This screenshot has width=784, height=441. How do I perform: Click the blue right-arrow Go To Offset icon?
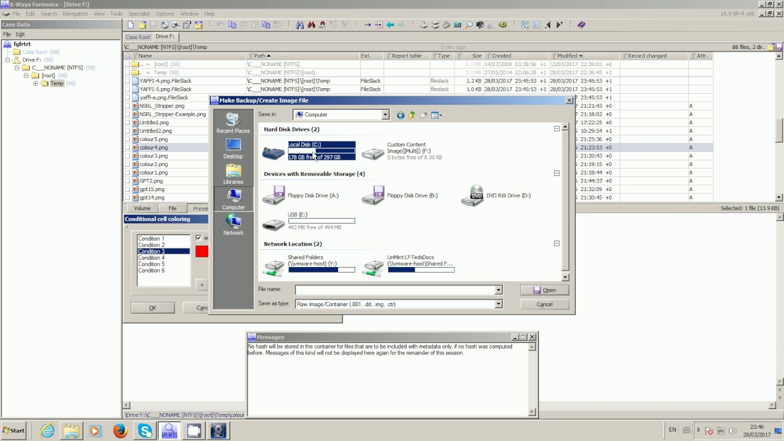pos(367,25)
